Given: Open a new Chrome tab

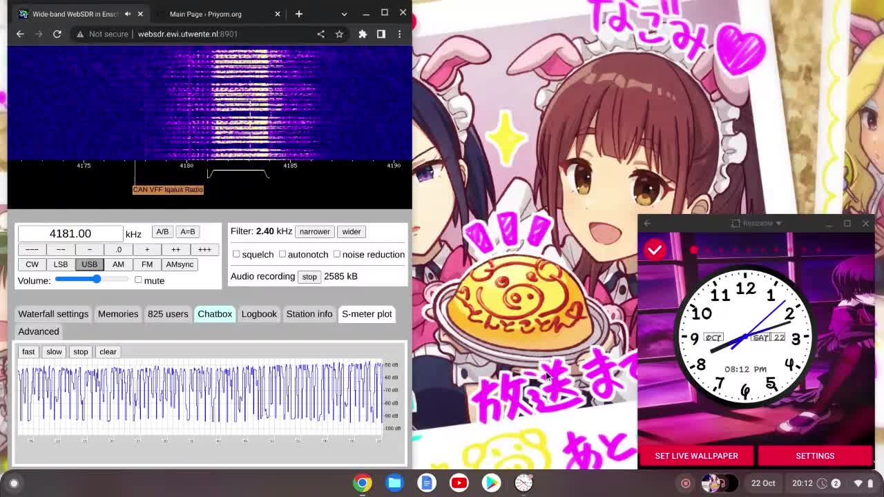Looking at the screenshot, I should [x=299, y=14].
